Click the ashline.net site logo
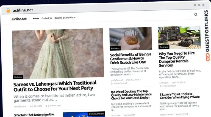This screenshot has width=211, height=117. click(x=19, y=19)
